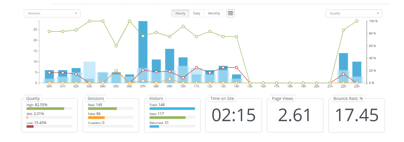Image resolution: width=404 pixels, height=142 pixels.
Task: Click the High quality green progress bar
Action: point(45,109)
